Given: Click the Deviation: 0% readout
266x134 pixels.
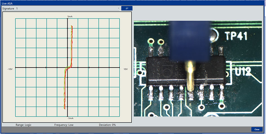Looking at the screenshot, I should coord(107,125).
